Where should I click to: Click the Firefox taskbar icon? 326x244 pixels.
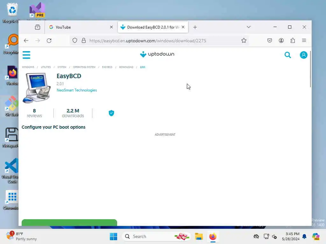(213, 236)
